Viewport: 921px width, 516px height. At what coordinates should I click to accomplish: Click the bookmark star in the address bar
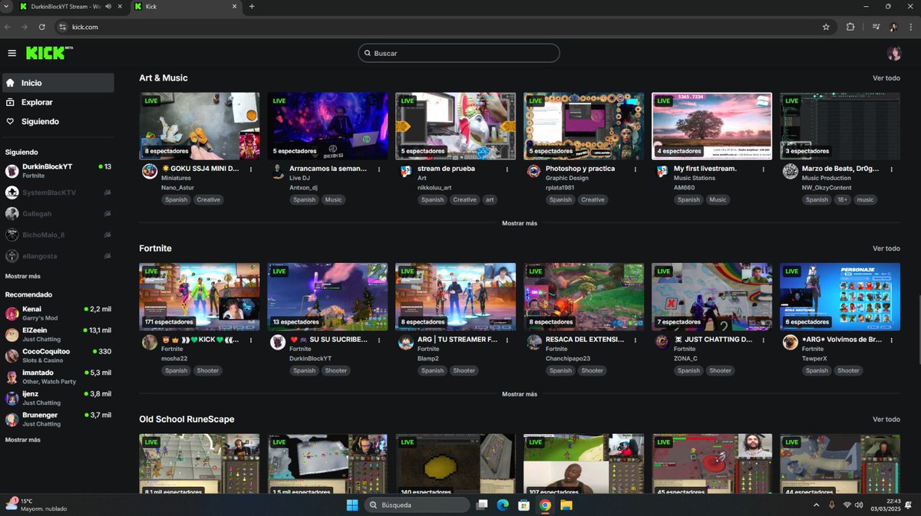pyautogui.click(x=826, y=26)
